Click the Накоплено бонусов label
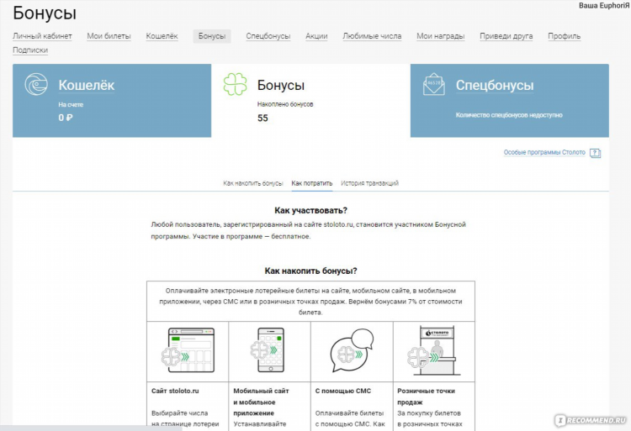Image resolution: width=631 pixels, height=431 pixels. point(285,104)
